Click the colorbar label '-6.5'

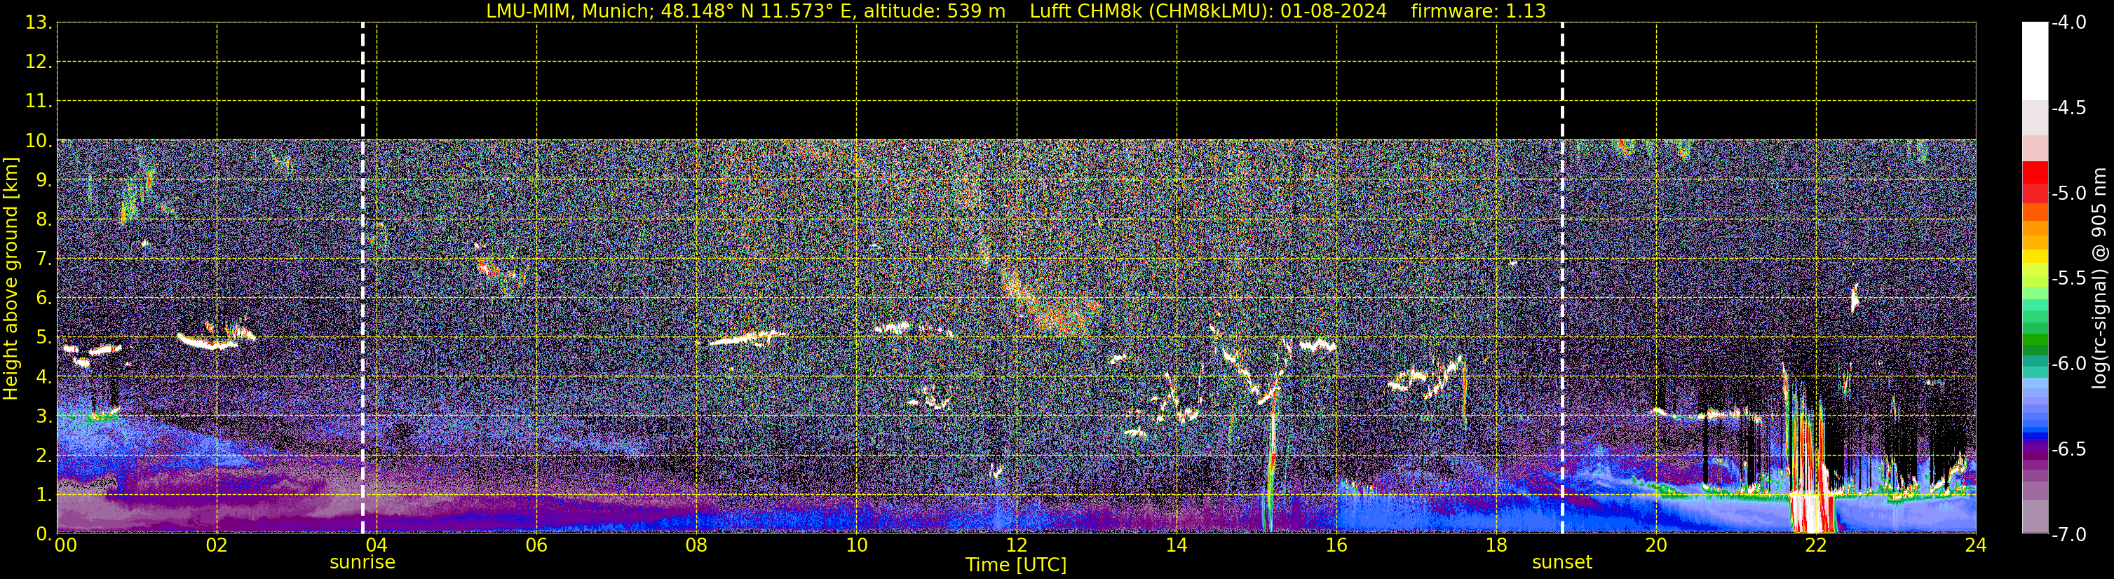tap(2068, 449)
